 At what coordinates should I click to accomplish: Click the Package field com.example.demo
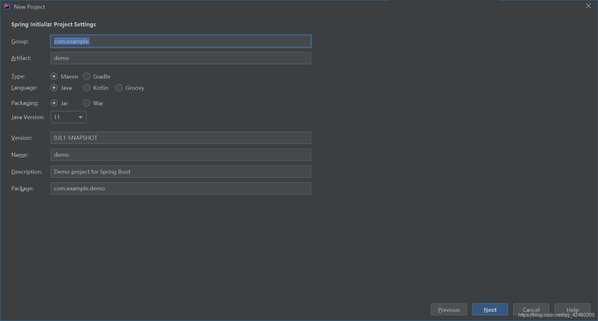pyautogui.click(x=181, y=188)
